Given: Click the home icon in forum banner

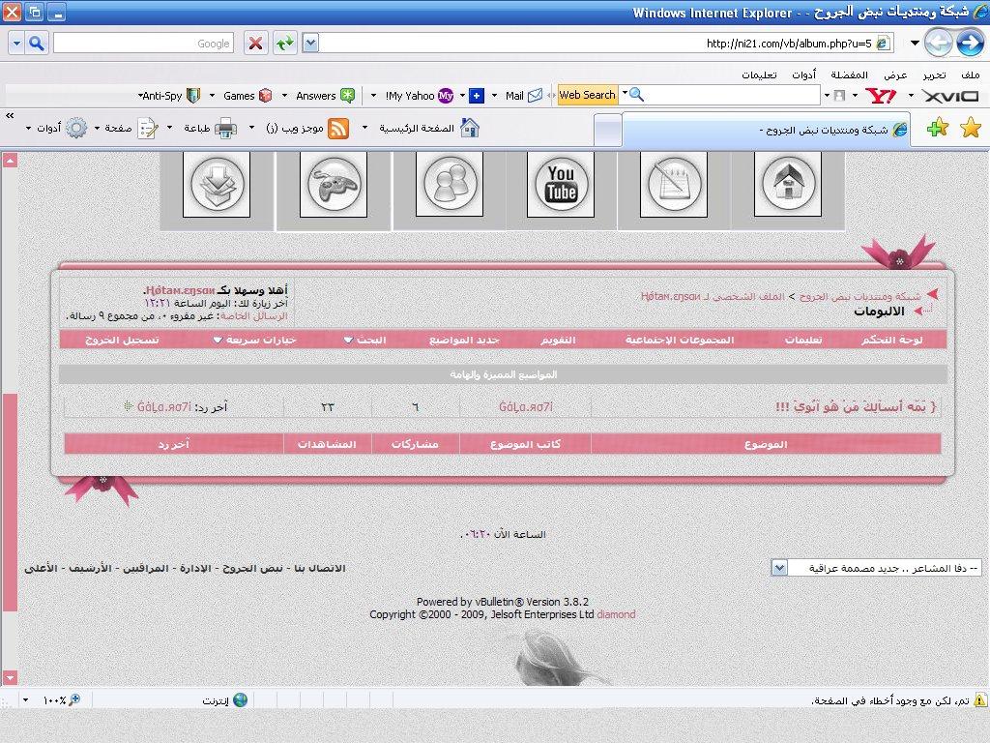Looking at the screenshot, I should 787,185.
